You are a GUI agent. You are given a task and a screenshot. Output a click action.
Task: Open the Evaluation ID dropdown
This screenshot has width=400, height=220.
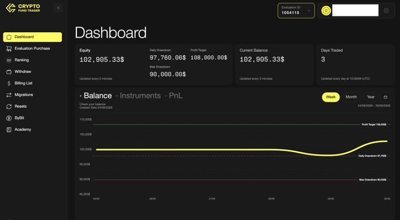[x=296, y=11]
